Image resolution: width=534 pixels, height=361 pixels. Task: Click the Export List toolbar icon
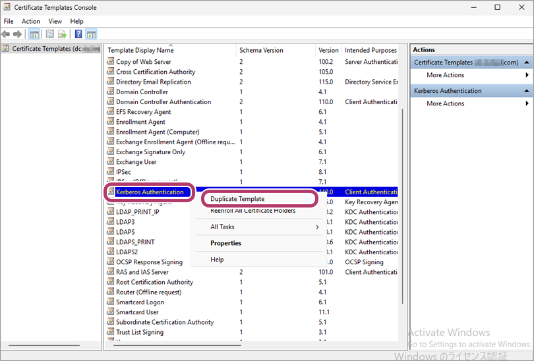point(63,34)
